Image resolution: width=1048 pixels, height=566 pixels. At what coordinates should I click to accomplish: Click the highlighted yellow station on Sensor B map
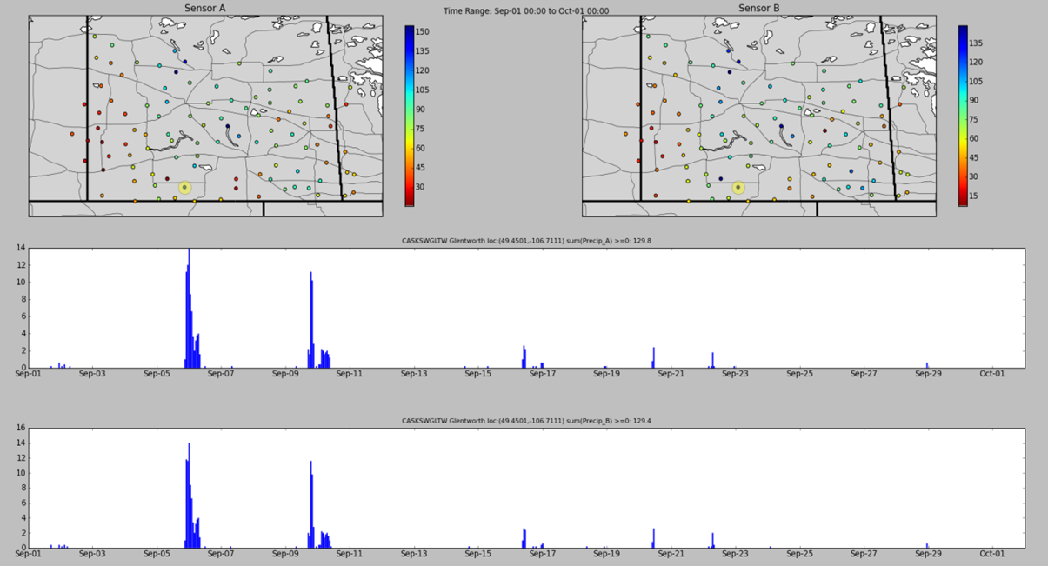click(x=738, y=187)
